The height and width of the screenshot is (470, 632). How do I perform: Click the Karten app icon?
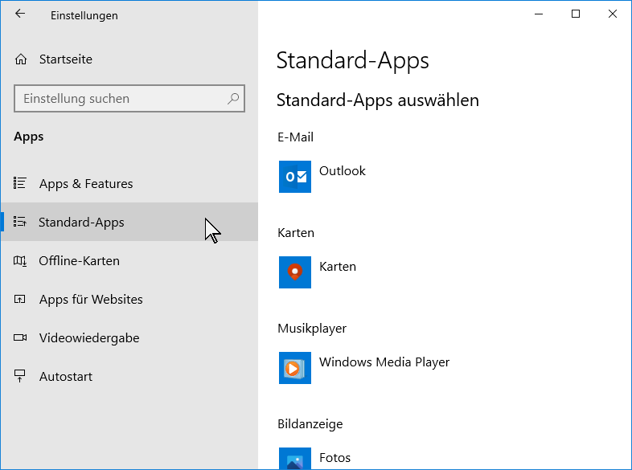(x=295, y=272)
